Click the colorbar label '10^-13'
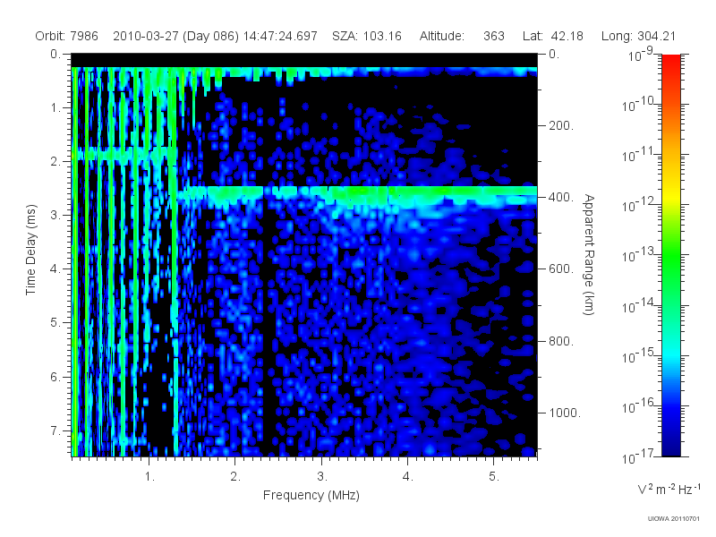This screenshot has width=716, height=537. click(637, 256)
